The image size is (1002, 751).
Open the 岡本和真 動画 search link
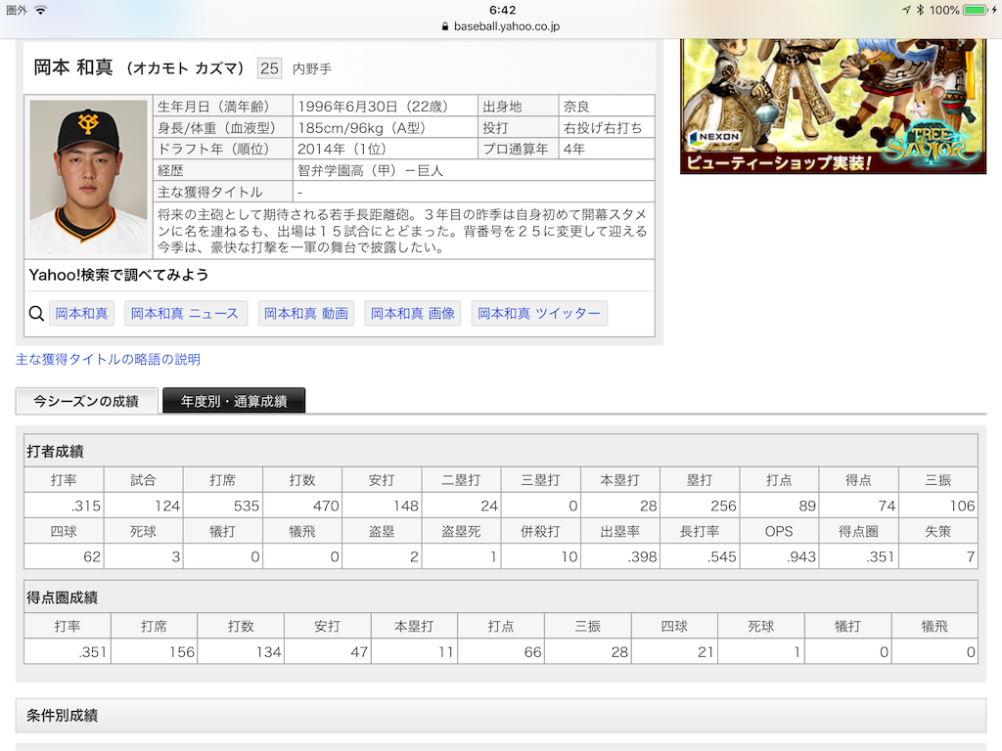click(x=306, y=314)
